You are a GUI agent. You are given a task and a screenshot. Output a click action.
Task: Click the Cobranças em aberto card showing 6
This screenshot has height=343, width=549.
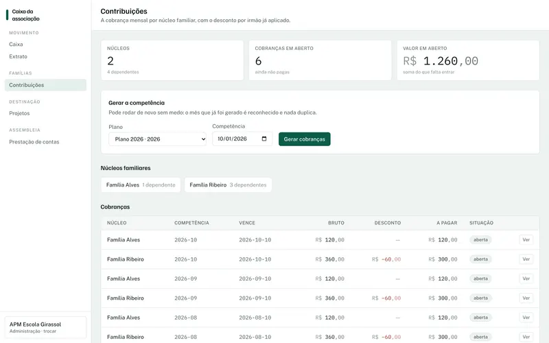click(320, 60)
